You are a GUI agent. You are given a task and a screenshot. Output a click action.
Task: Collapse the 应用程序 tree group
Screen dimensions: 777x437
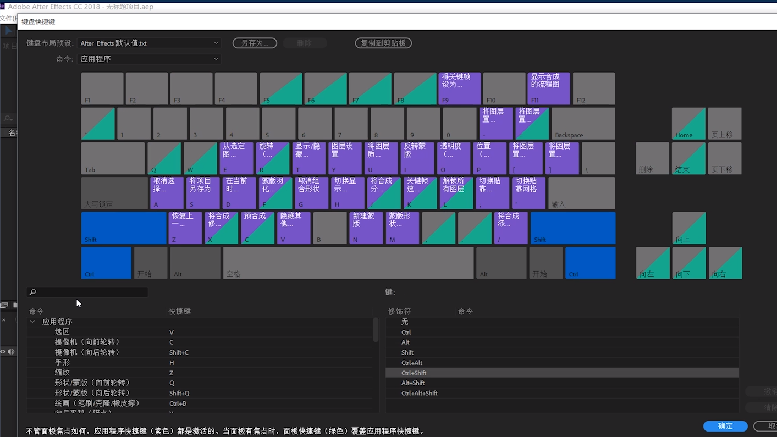32,322
